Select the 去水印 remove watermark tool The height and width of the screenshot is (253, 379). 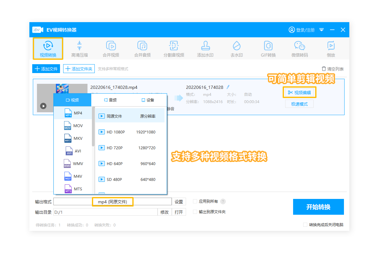click(237, 49)
